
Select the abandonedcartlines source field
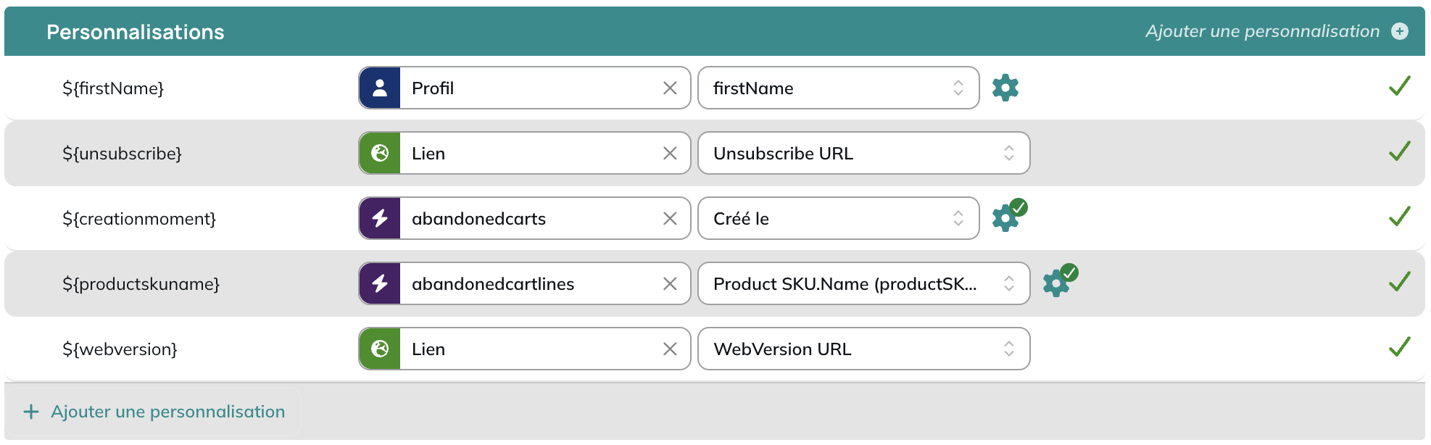coord(525,283)
